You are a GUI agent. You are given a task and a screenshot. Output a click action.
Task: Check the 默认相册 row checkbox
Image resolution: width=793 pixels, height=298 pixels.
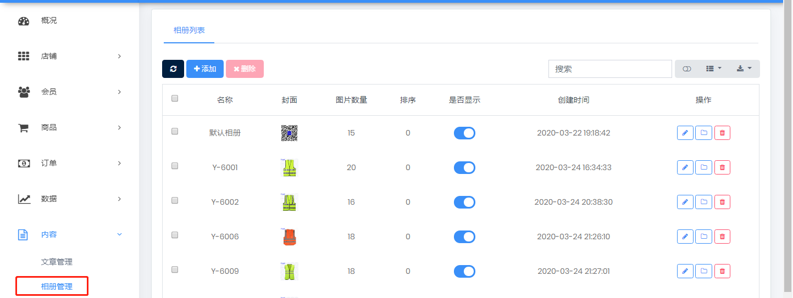coord(175,131)
